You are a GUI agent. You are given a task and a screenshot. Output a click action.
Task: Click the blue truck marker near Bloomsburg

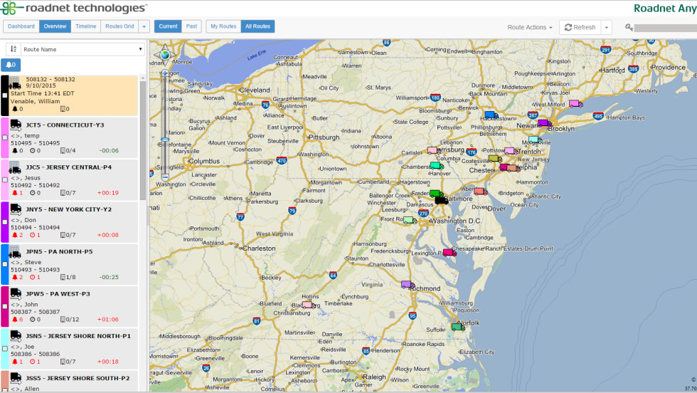point(490,115)
